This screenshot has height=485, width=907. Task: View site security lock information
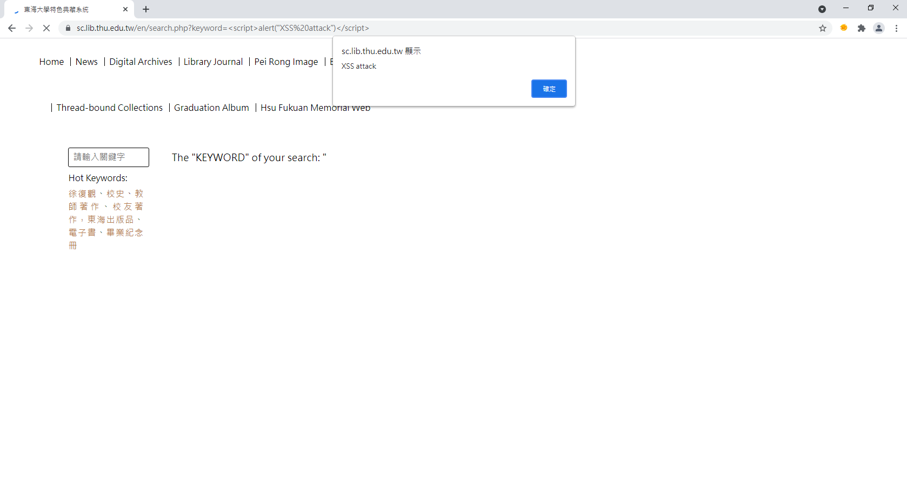(68, 28)
